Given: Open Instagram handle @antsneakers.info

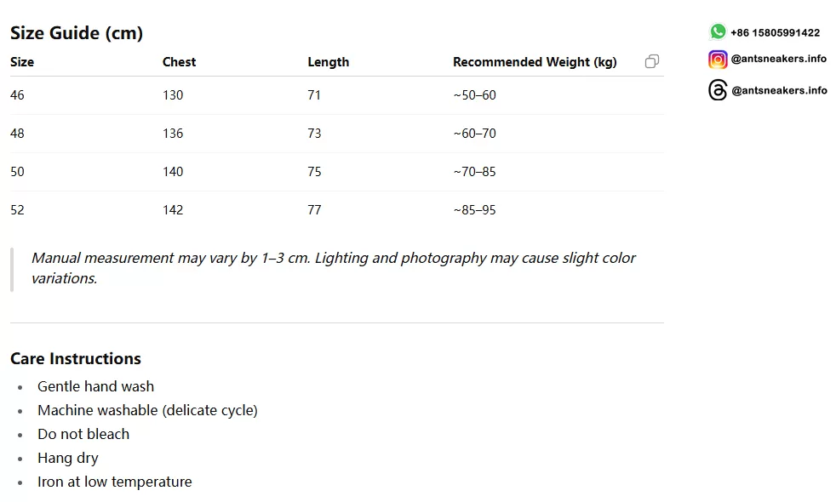Looking at the screenshot, I should 778,59.
